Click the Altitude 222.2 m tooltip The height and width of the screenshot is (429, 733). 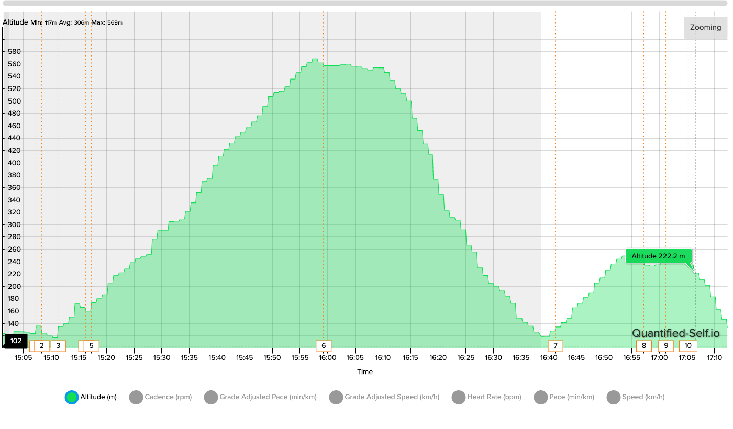pos(658,256)
